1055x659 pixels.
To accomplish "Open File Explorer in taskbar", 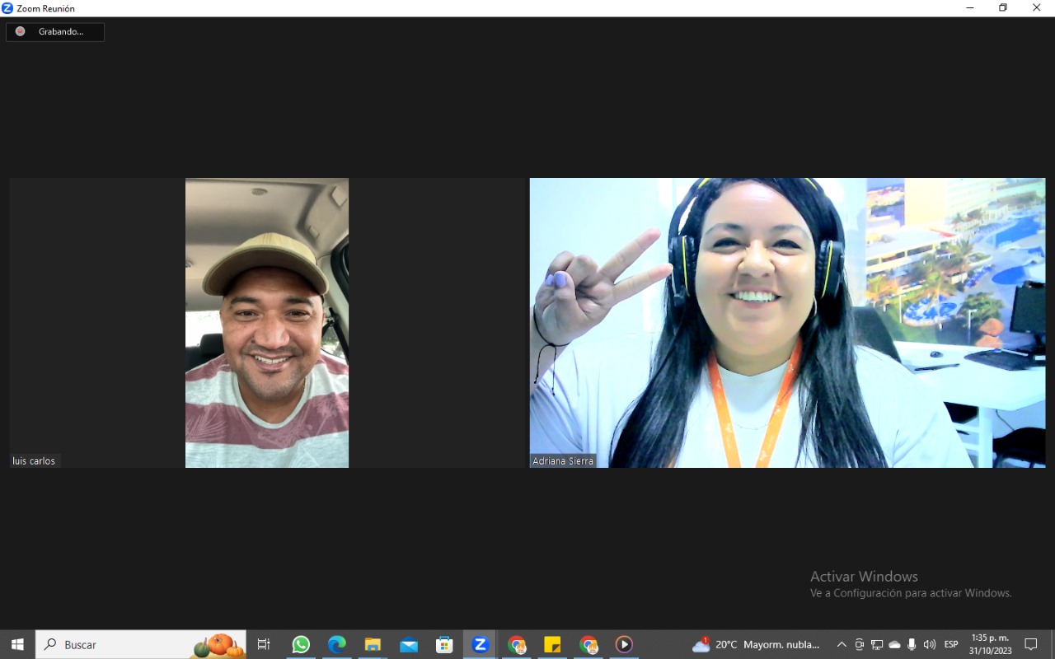I will click(373, 644).
